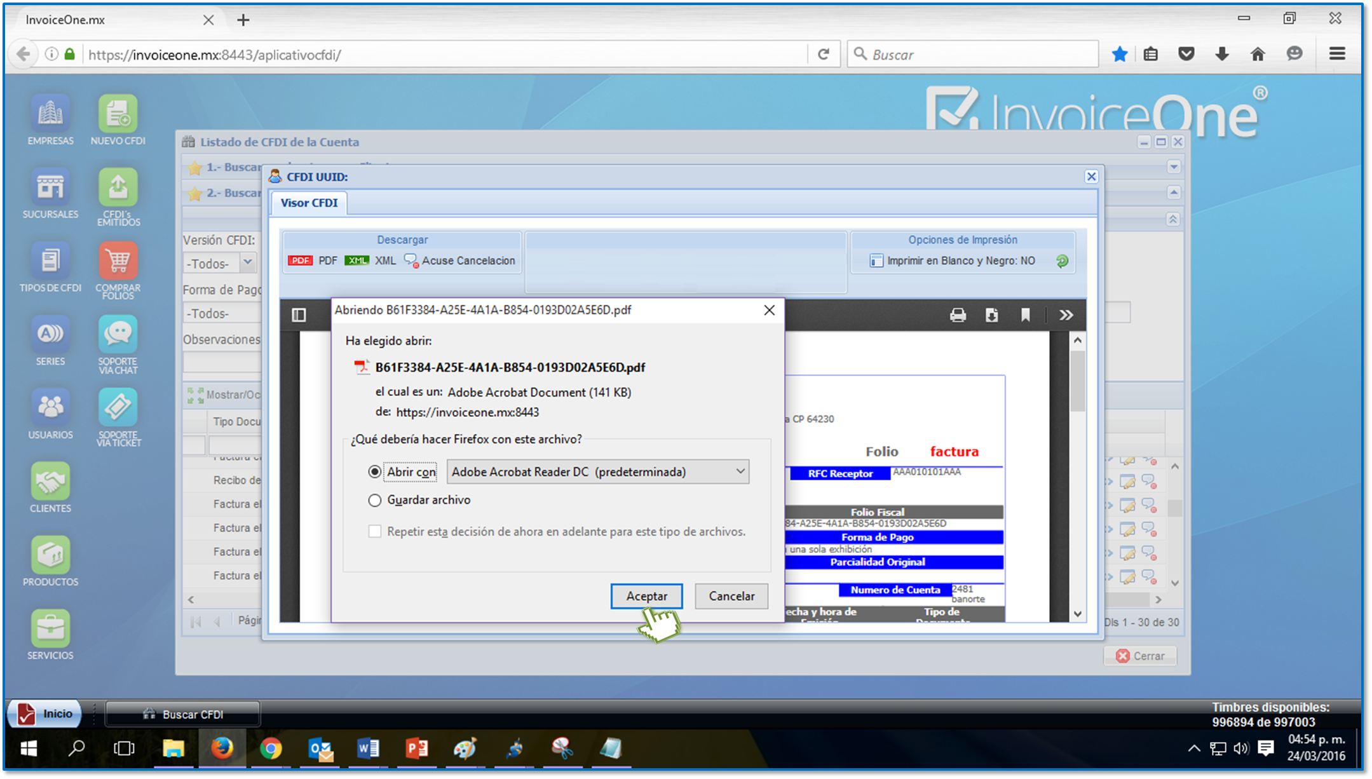The height and width of the screenshot is (779, 1372).
Task: Select the Guardar archivo radio button
Action: click(375, 500)
